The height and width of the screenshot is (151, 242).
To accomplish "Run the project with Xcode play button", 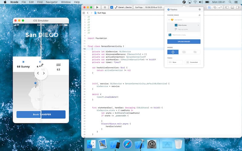I will [97, 7].
